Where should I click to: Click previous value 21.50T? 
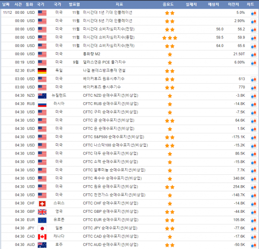(x=239, y=54)
